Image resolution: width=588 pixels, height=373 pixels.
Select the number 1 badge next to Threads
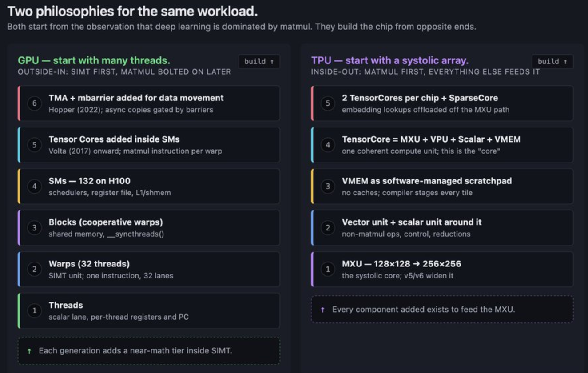click(x=35, y=311)
